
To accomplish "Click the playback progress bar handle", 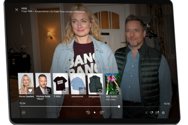I will tap(119, 107).
